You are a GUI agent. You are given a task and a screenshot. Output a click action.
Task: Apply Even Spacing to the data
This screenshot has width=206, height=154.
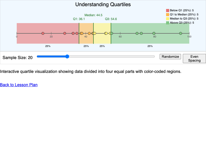194,59
